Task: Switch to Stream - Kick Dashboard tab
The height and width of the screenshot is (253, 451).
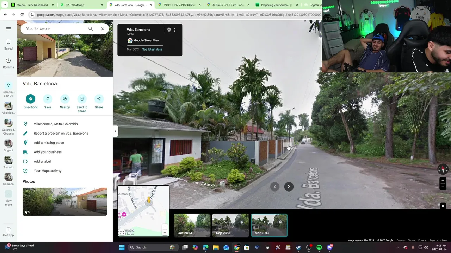Action: [x=32, y=5]
